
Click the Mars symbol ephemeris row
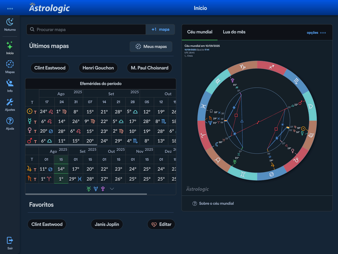[29, 141]
